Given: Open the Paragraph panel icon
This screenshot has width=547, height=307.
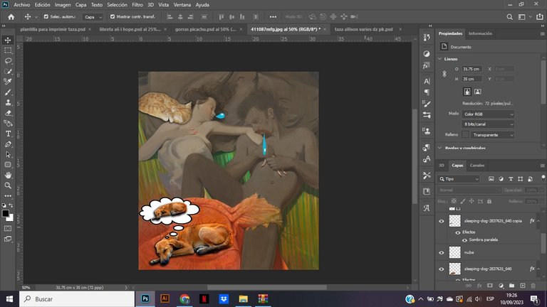Looking at the screenshot, I should pos(427,92).
